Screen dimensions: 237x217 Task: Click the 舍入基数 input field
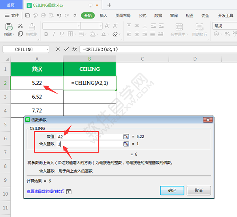pyautogui.click(x=90, y=144)
